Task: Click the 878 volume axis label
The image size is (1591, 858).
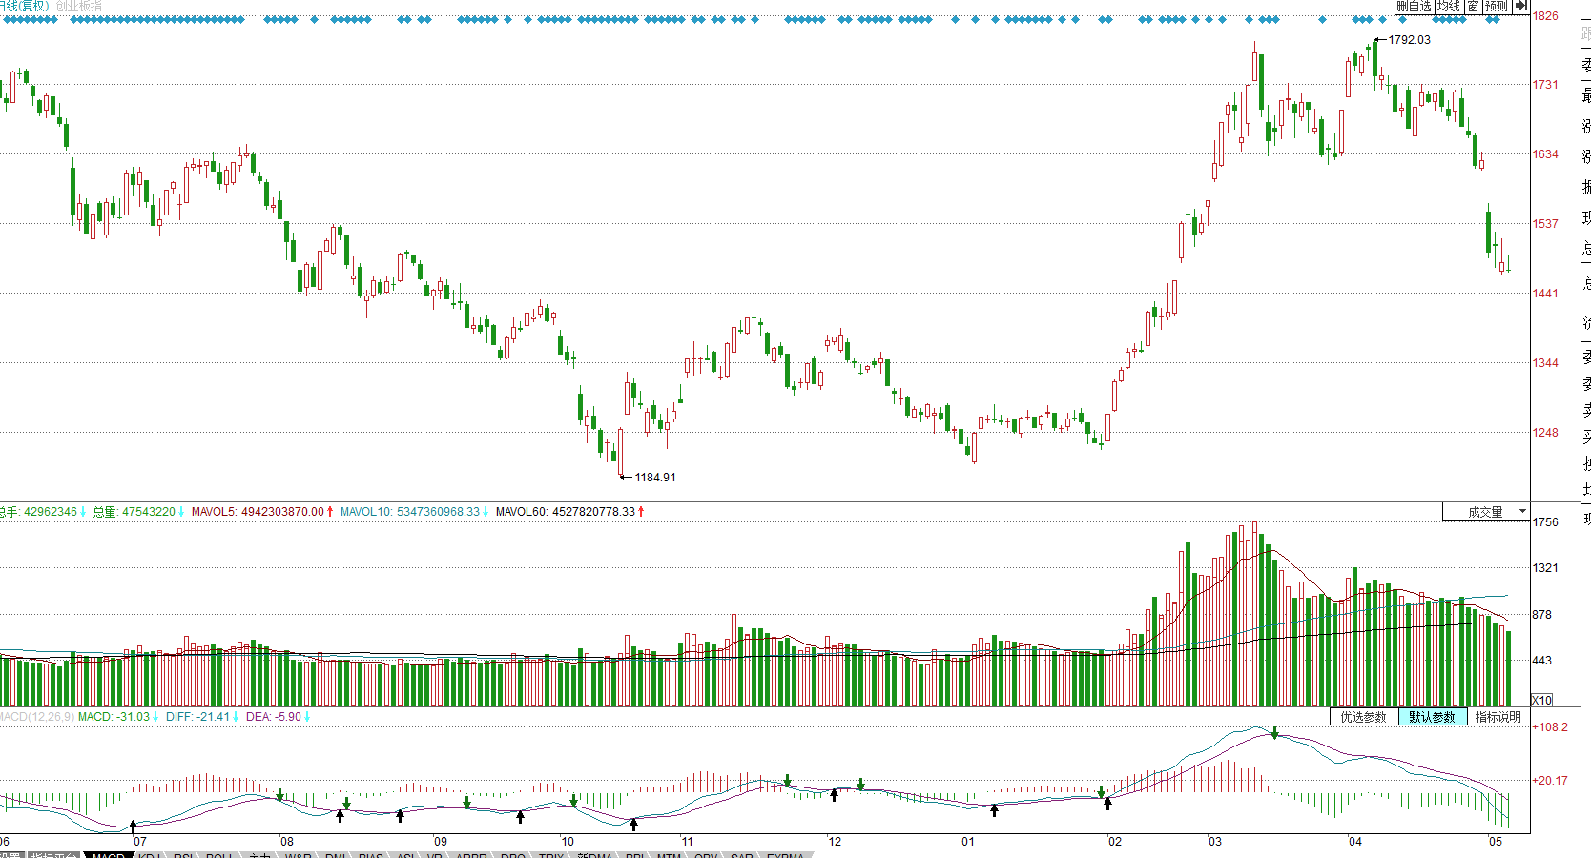Action: click(x=1542, y=615)
